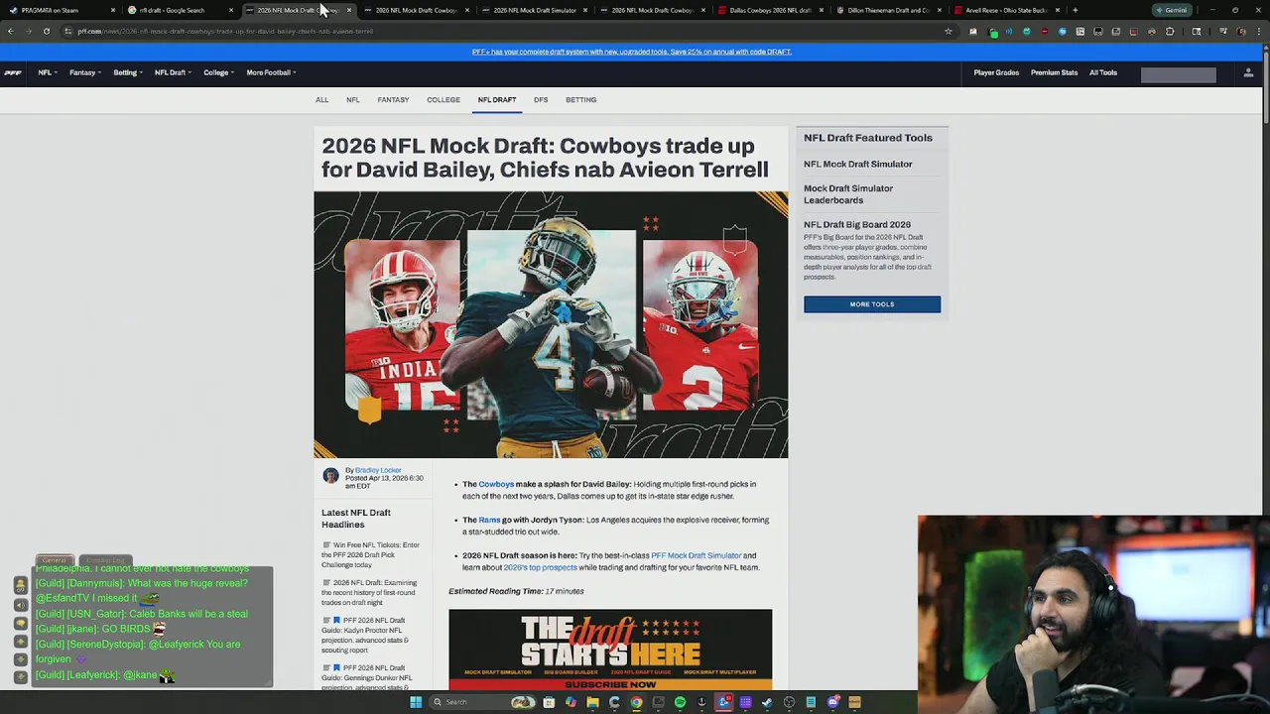Click the MORE TOOLS button

tap(872, 304)
